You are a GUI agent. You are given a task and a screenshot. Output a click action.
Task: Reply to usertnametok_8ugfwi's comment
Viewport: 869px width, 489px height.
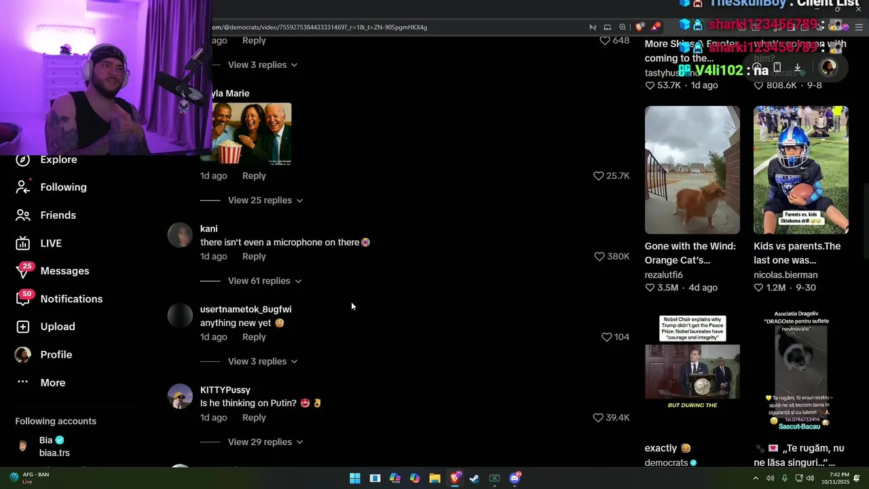254,337
